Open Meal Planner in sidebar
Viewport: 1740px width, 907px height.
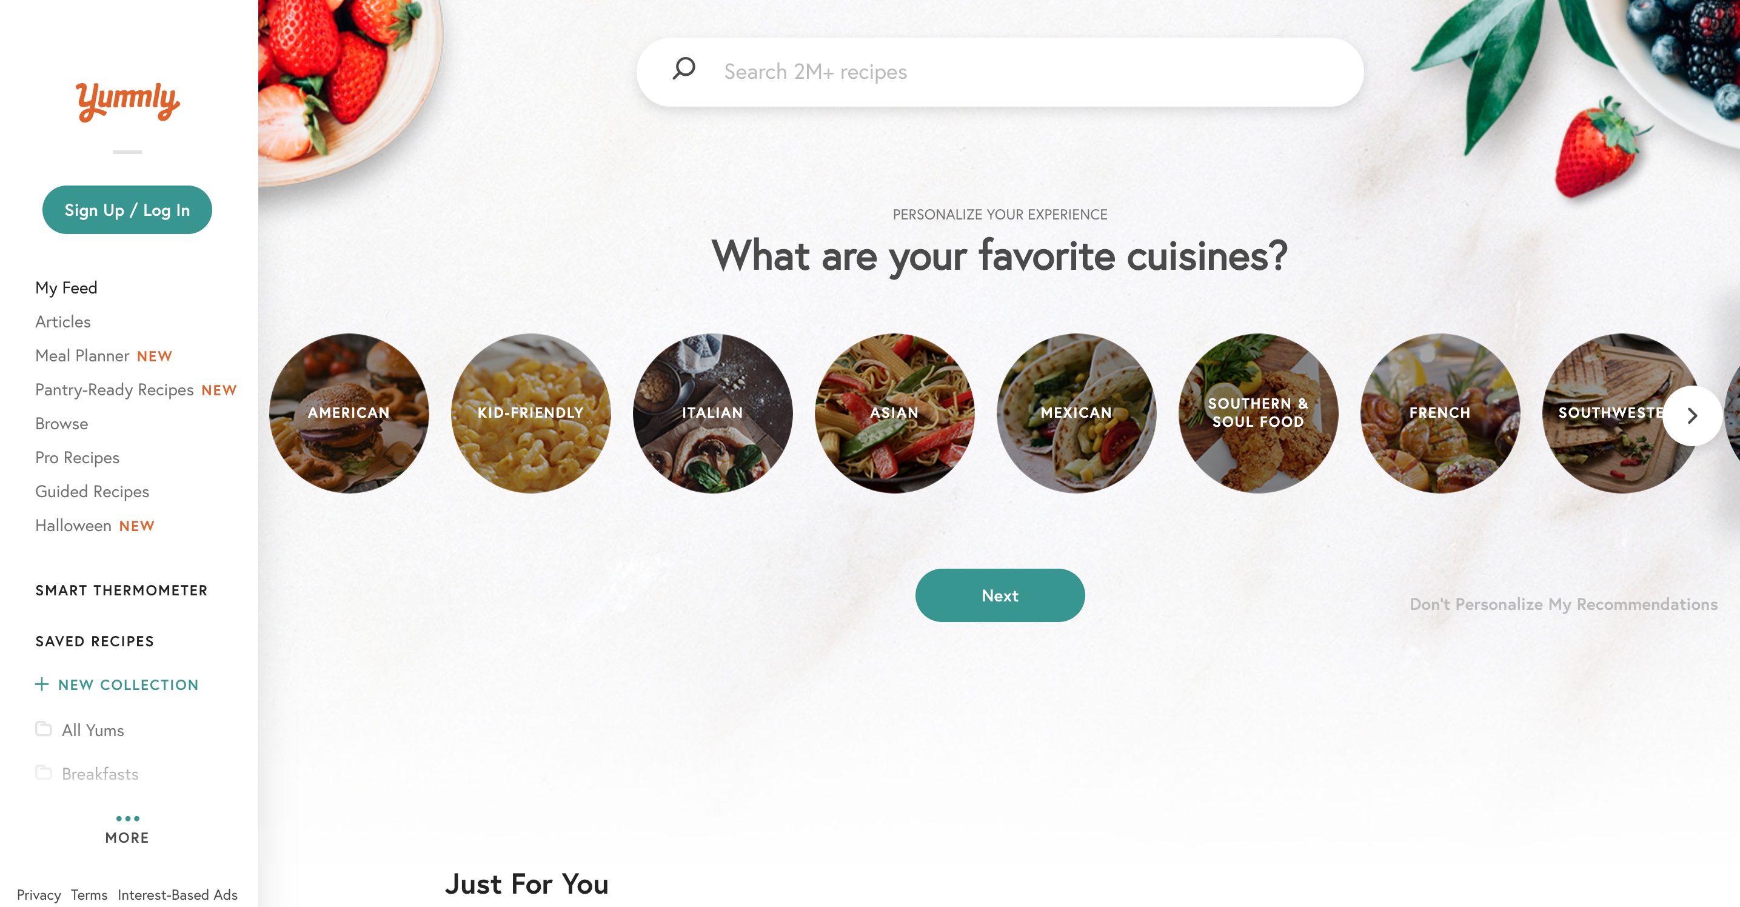pos(82,356)
